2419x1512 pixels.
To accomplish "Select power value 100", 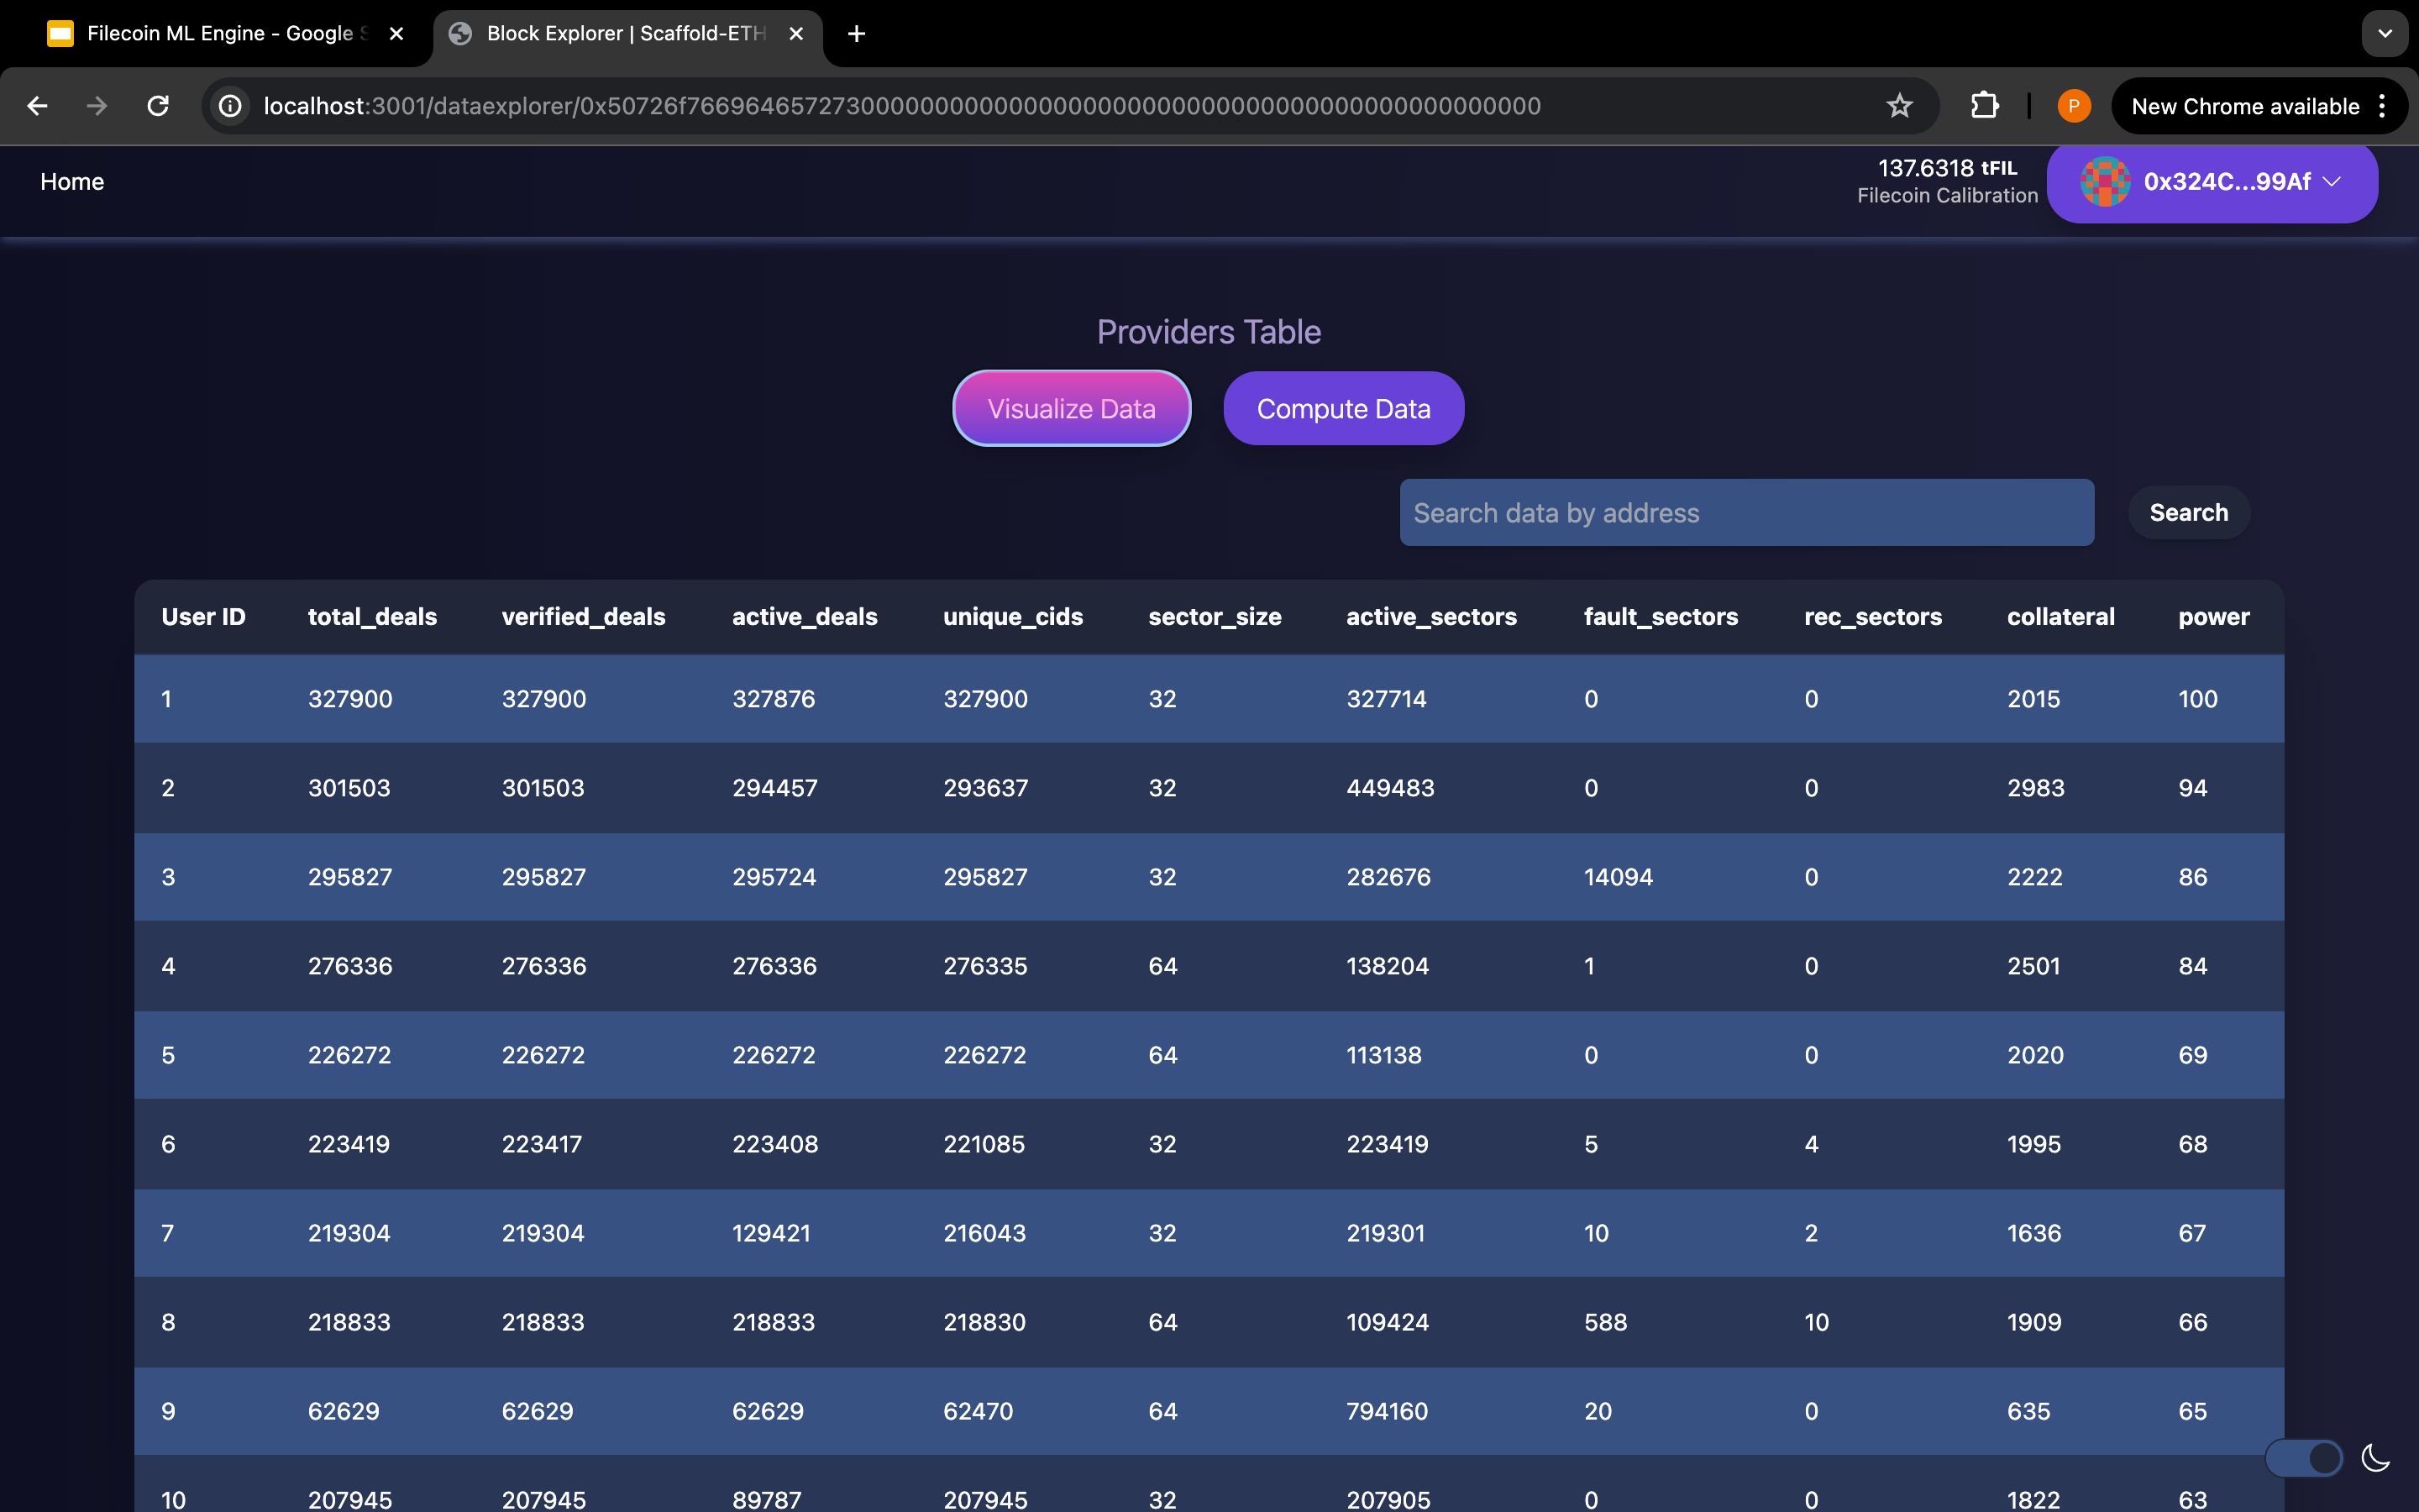I will pyautogui.click(x=2198, y=699).
